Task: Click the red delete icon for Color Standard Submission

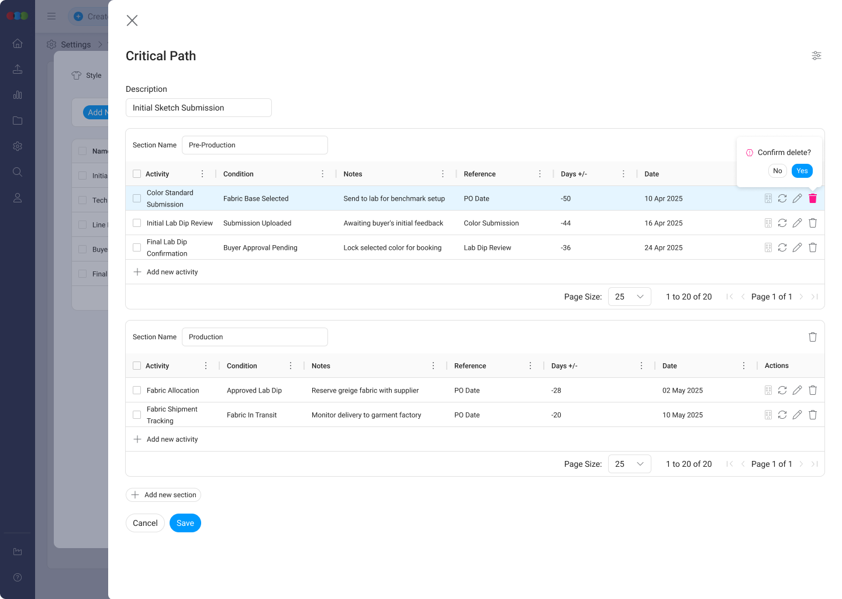Action: coord(812,198)
